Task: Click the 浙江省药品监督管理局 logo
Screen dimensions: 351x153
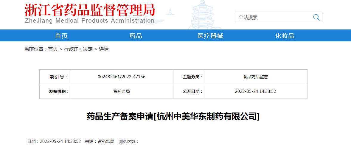Action: [x=90, y=10]
